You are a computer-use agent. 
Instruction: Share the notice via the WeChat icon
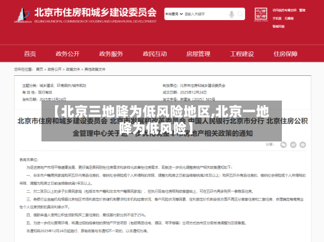tap(283, 145)
